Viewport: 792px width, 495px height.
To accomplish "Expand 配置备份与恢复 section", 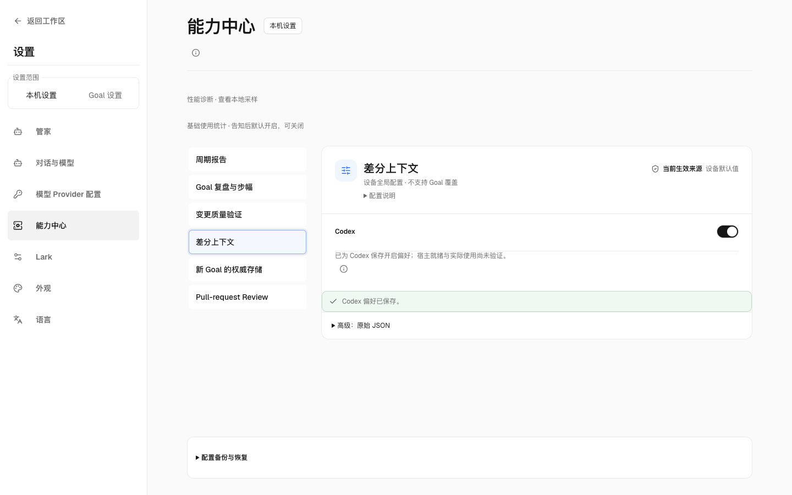I will [222, 458].
